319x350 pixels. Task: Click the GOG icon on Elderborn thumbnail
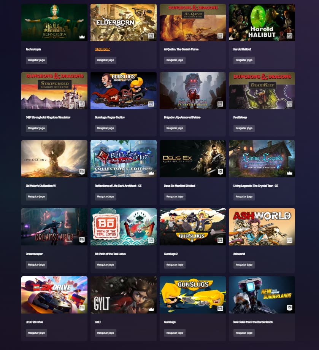tap(151, 36)
